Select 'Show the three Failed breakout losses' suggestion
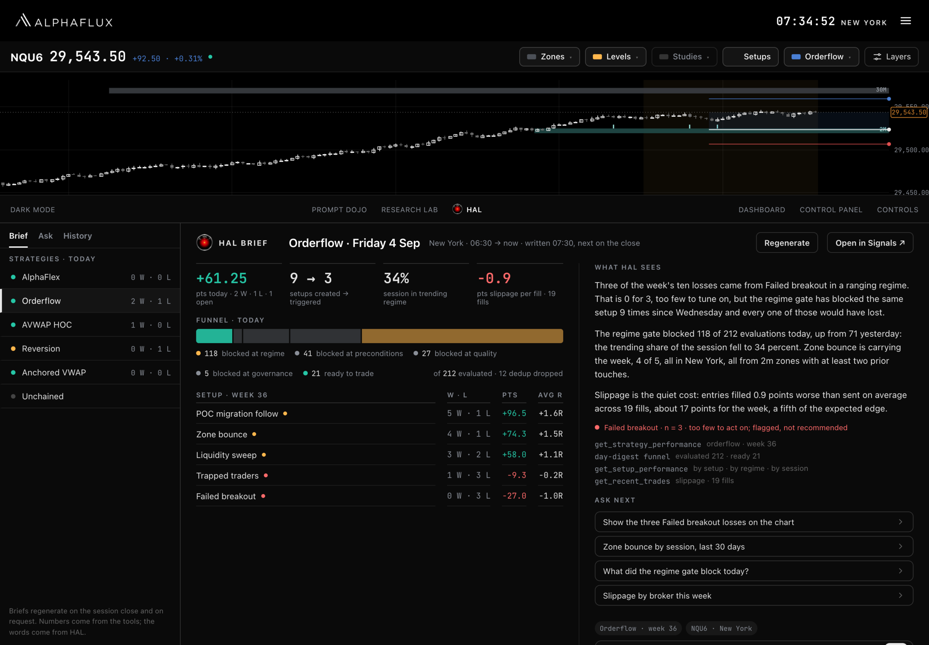 click(x=754, y=522)
